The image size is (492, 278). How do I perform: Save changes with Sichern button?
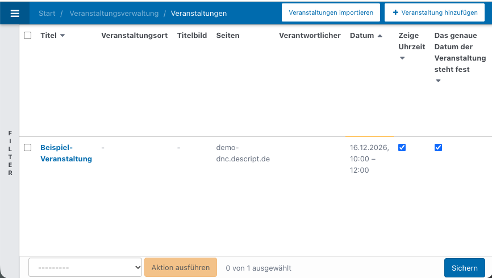(464, 268)
